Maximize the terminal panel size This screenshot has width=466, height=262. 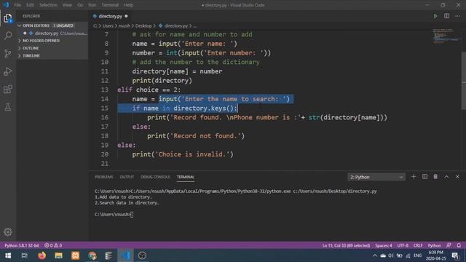click(x=446, y=177)
